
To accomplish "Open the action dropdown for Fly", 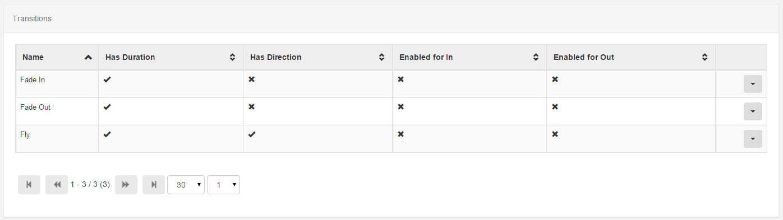I will pos(753,139).
